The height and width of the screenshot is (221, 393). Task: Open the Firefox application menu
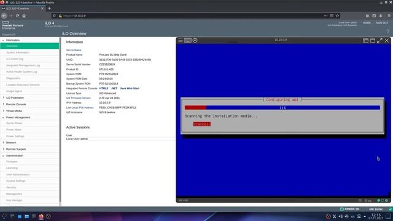[389, 15]
